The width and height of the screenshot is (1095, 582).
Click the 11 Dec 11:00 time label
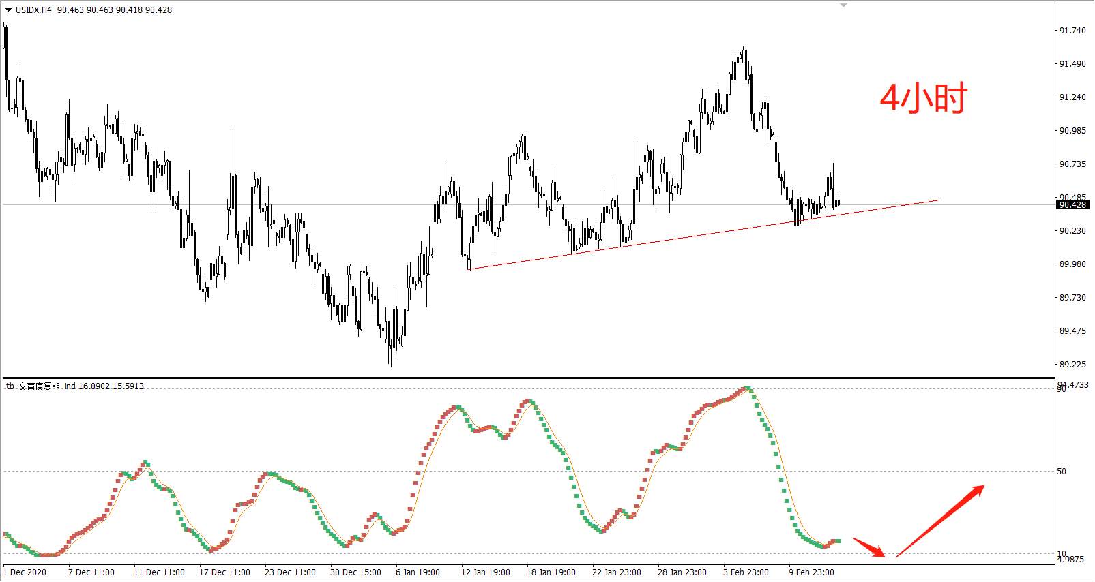point(159,572)
